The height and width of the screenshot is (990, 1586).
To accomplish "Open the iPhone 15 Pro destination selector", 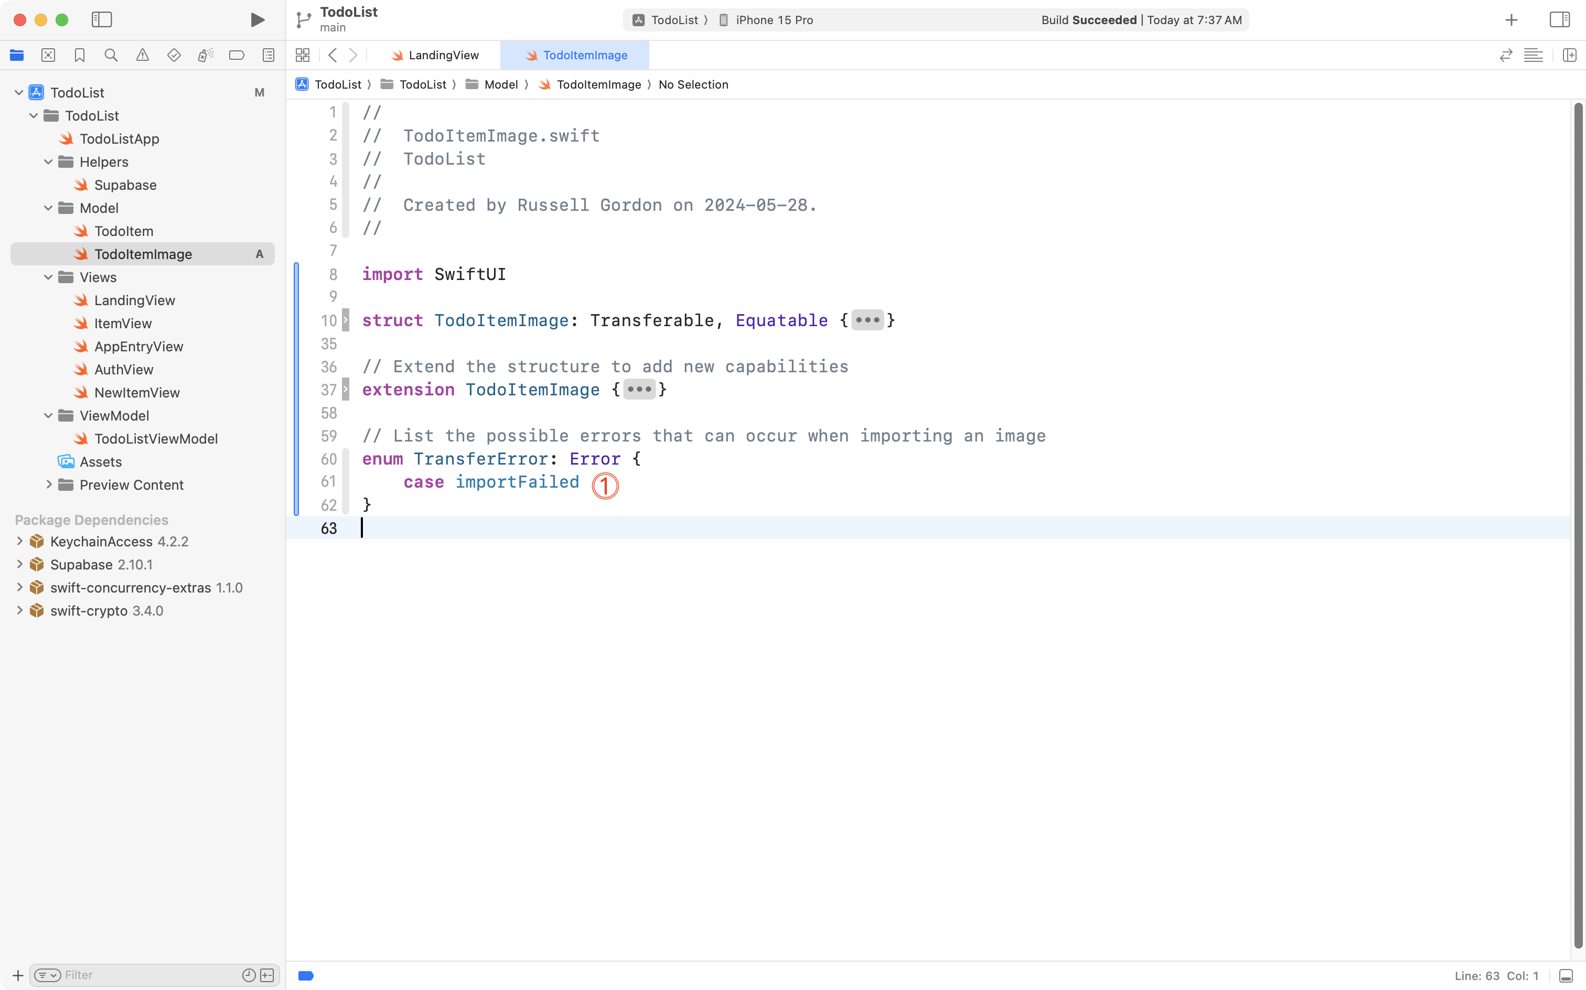I will coord(775,19).
